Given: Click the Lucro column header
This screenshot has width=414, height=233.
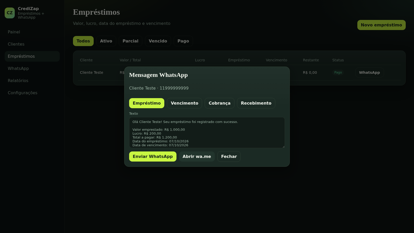Looking at the screenshot, I should click(200, 60).
